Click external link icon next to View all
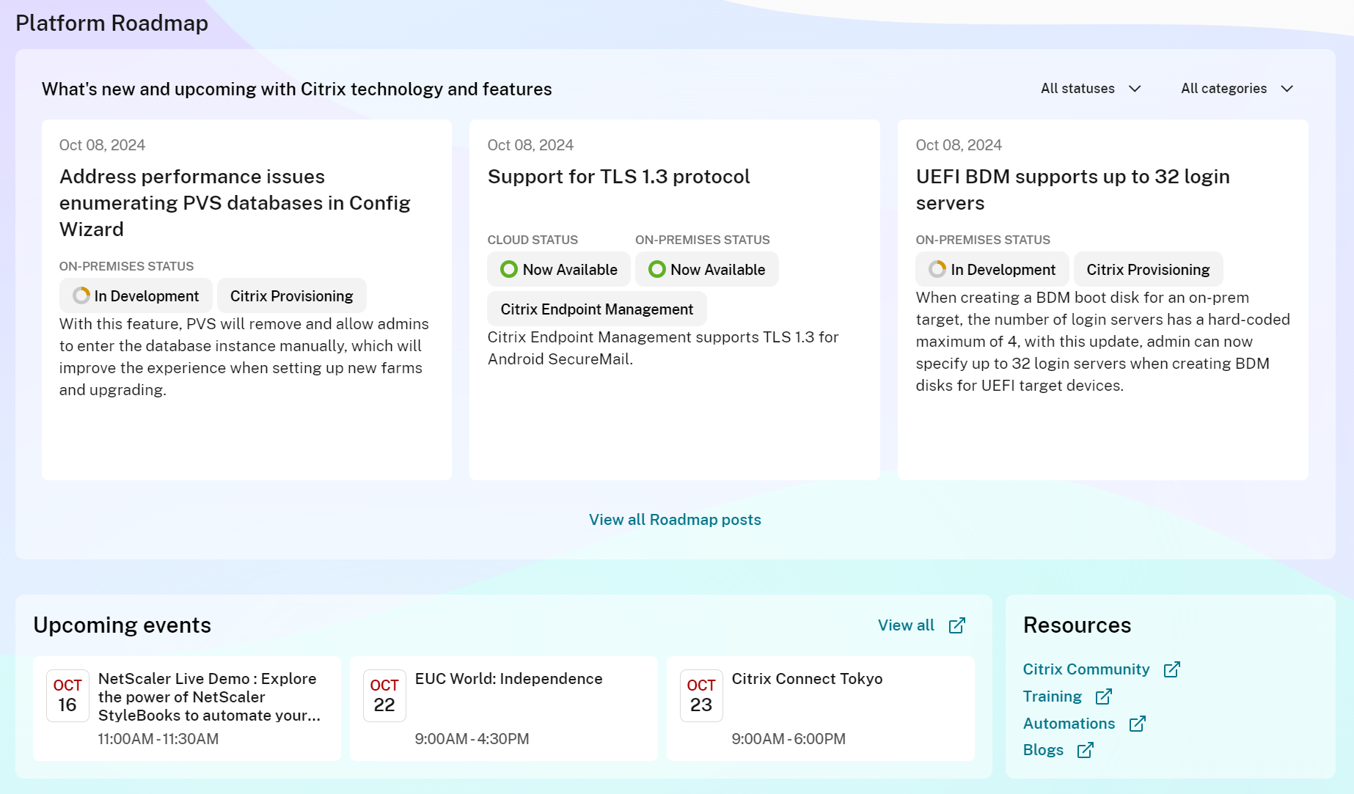 tap(956, 625)
